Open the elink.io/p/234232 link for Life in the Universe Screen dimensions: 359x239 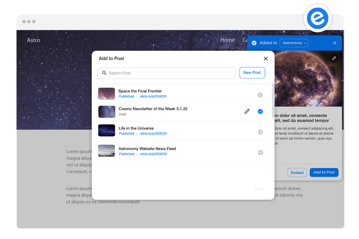(153, 133)
